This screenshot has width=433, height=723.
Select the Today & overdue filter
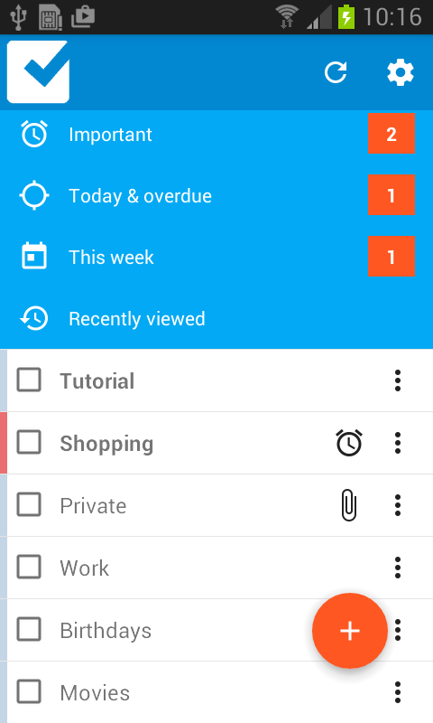pos(216,196)
